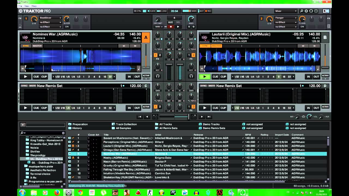
Task: Open the Track Collection favorite
Action: coord(126,124)
